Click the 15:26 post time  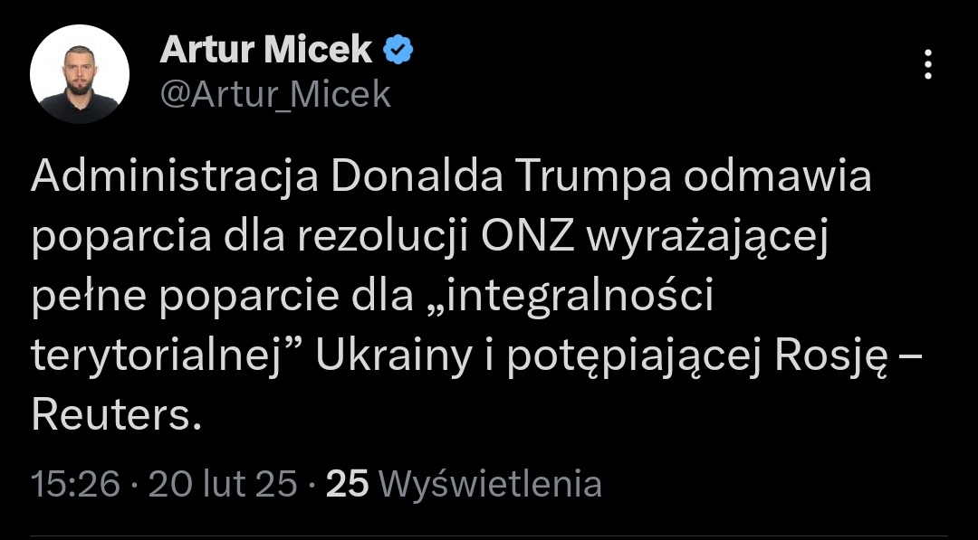75,484
